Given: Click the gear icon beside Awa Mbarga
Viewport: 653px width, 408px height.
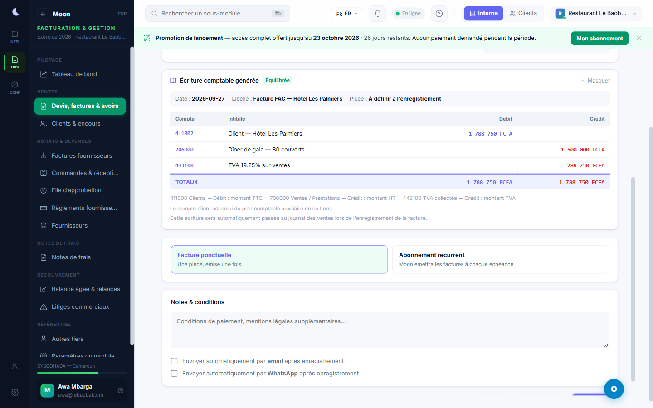Looking at the screenshot, I should [x=121, y=390].
